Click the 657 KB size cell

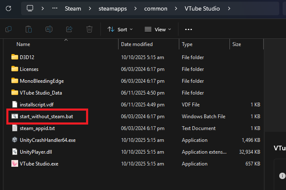(253, 164)
